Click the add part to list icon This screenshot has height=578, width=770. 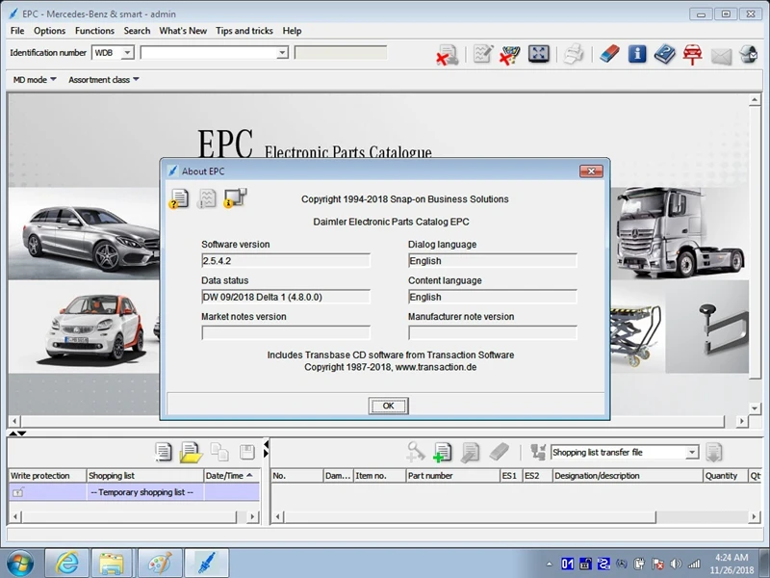click(x=443, y=452)
